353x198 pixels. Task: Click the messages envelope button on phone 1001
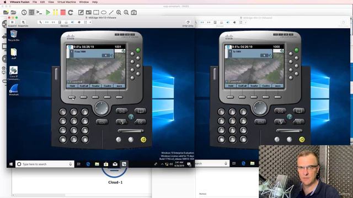pos(122,111)
